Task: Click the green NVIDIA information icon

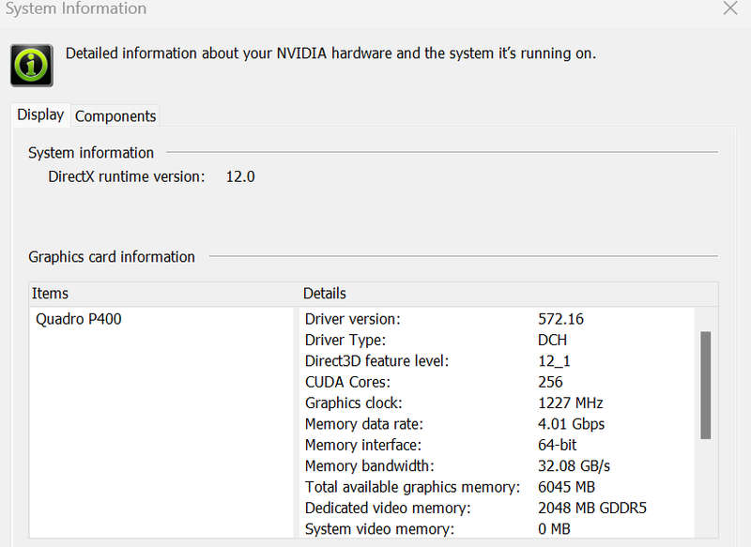Action: pyautogui.click(x=32, y=65)
